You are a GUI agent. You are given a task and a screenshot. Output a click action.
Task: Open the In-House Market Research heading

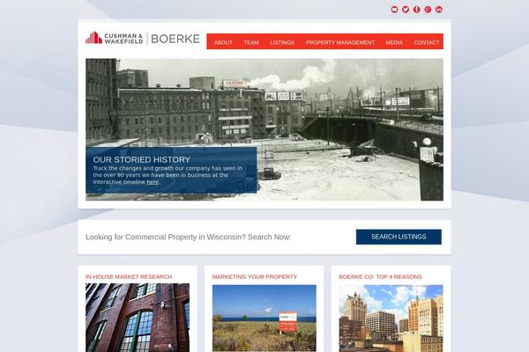coord(129,276)
